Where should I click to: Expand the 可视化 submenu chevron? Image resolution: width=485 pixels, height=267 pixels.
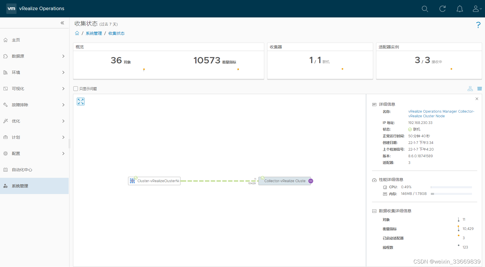[x=63, y=89]
